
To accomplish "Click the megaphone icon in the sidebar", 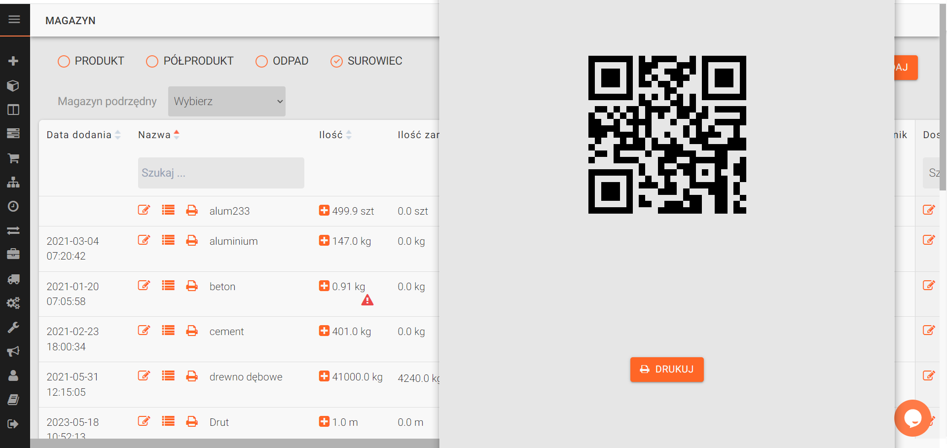I will tap(13, 351).
